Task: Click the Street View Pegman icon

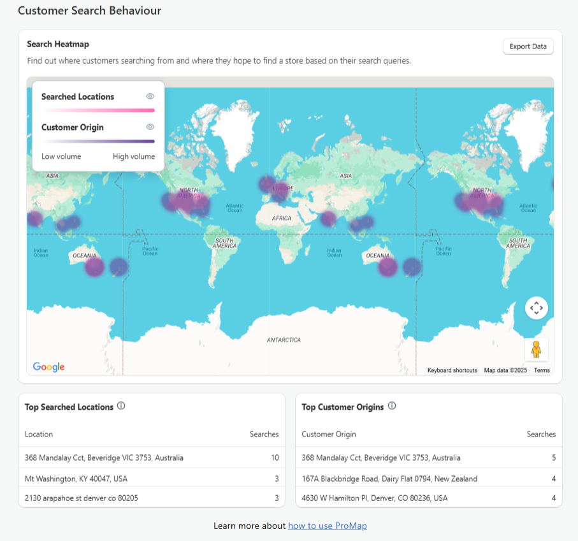Action: (x=536, y=349)
